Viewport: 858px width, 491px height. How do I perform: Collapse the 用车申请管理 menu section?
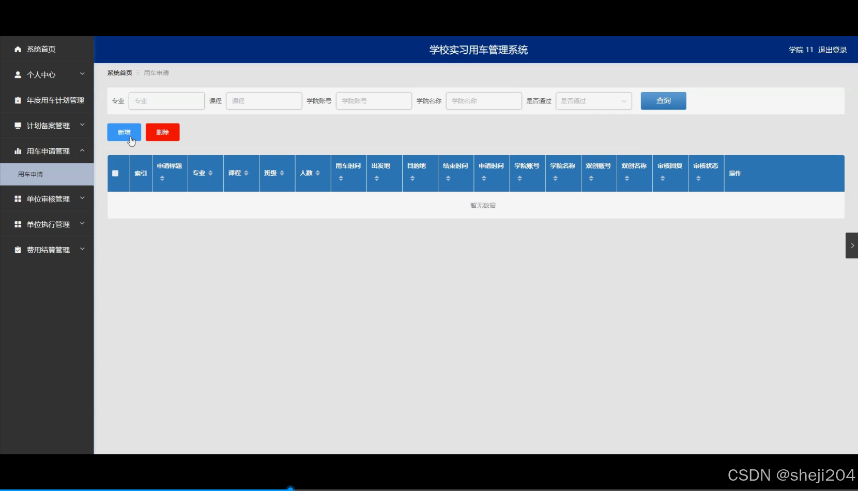[82, 150]
